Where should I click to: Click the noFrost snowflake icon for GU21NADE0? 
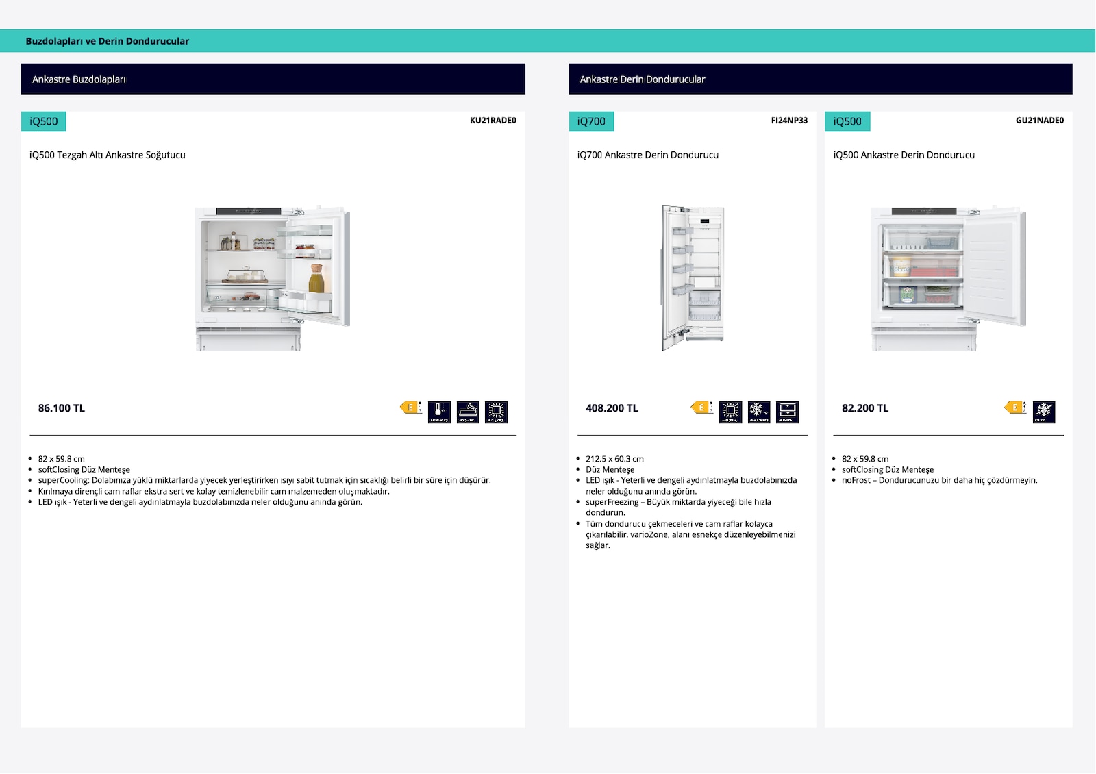coord(1044,412)
